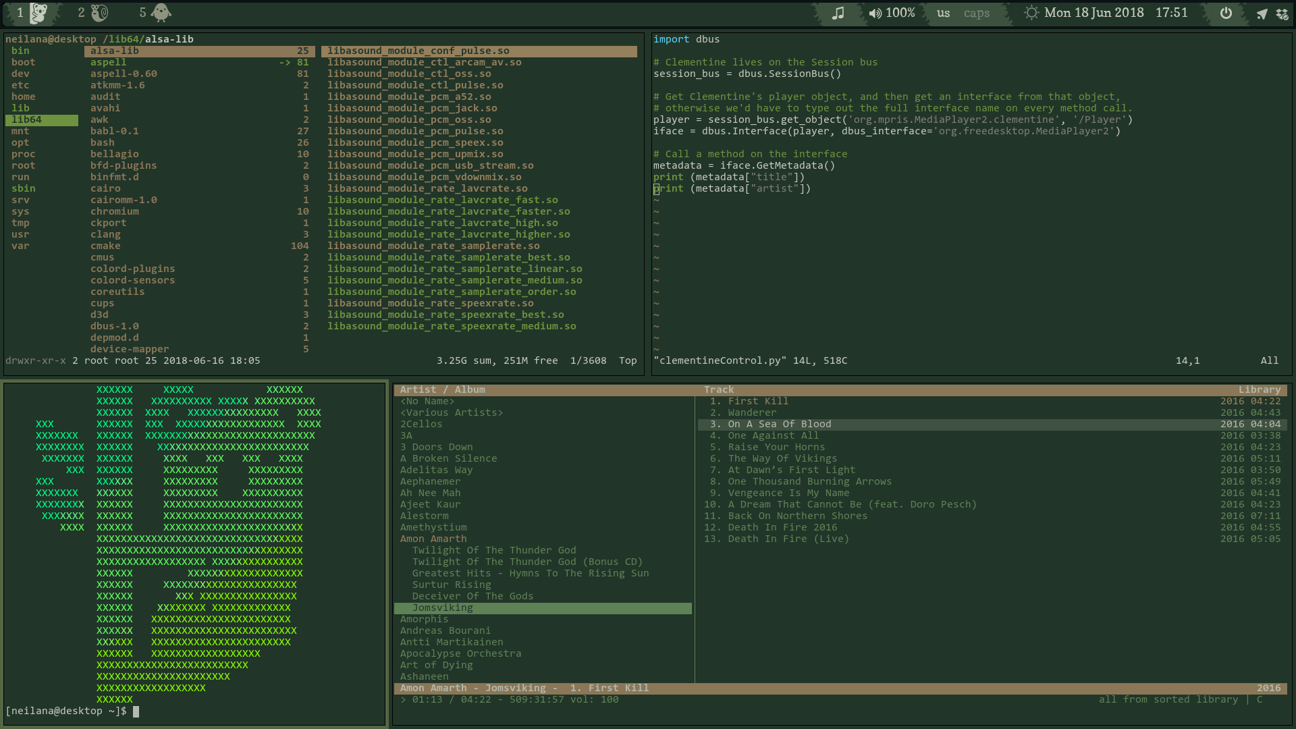Select the aspell directory in ranger
The image size is (1296, 729).
click(109, 62)
